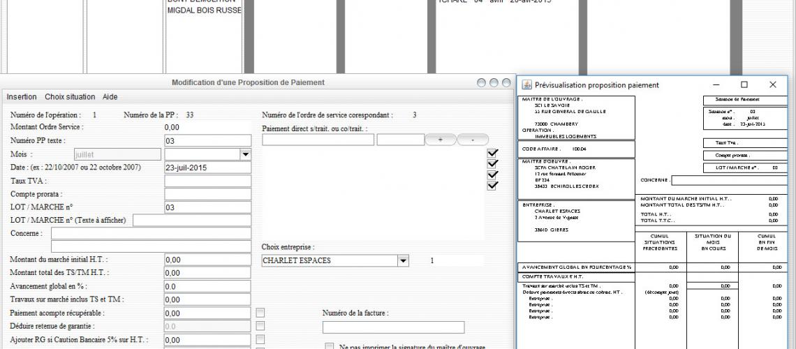Open the month dropdown next to juillet
This screenshot has width=796, height=349.
point(245,154)
